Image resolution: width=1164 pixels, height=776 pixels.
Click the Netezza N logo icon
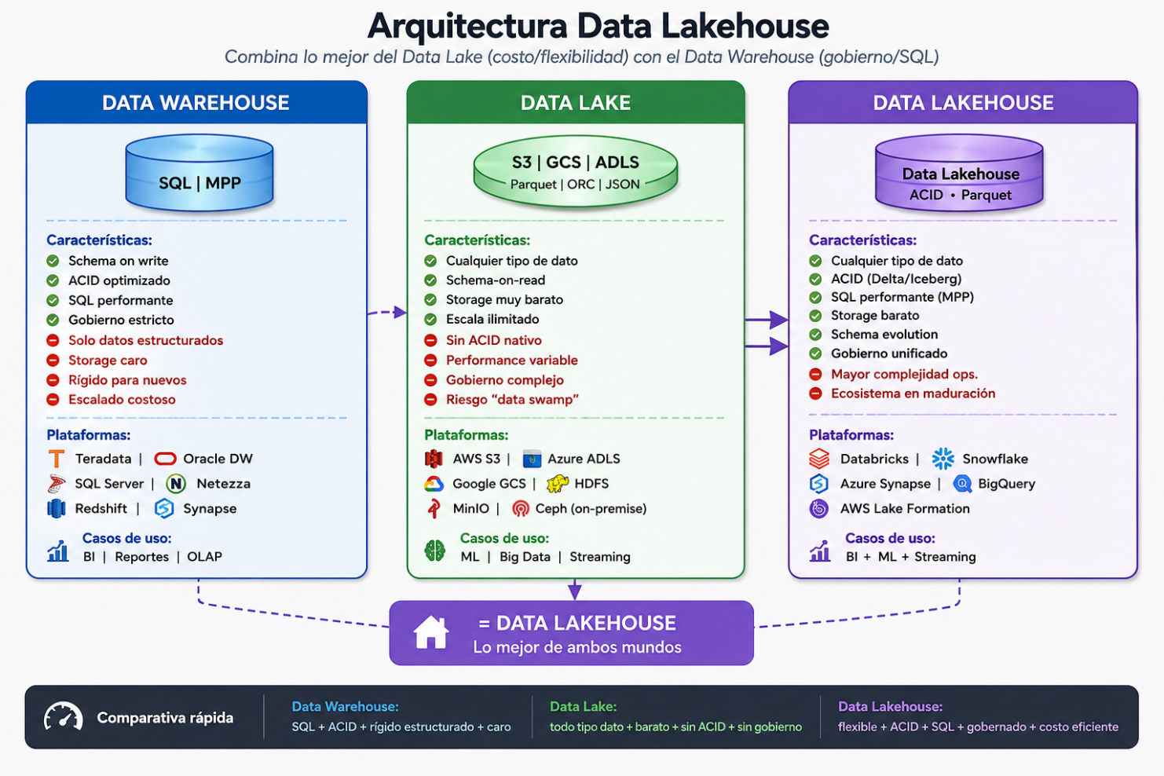(176, 484)
